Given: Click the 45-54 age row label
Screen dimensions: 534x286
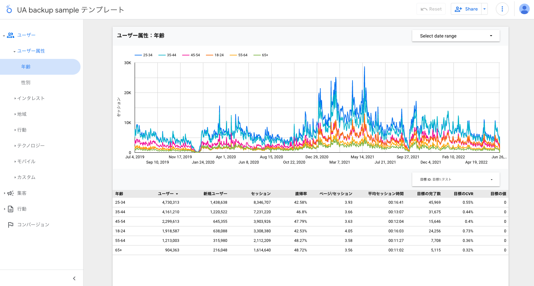Looking at the screenshot, I should point(120,222).
